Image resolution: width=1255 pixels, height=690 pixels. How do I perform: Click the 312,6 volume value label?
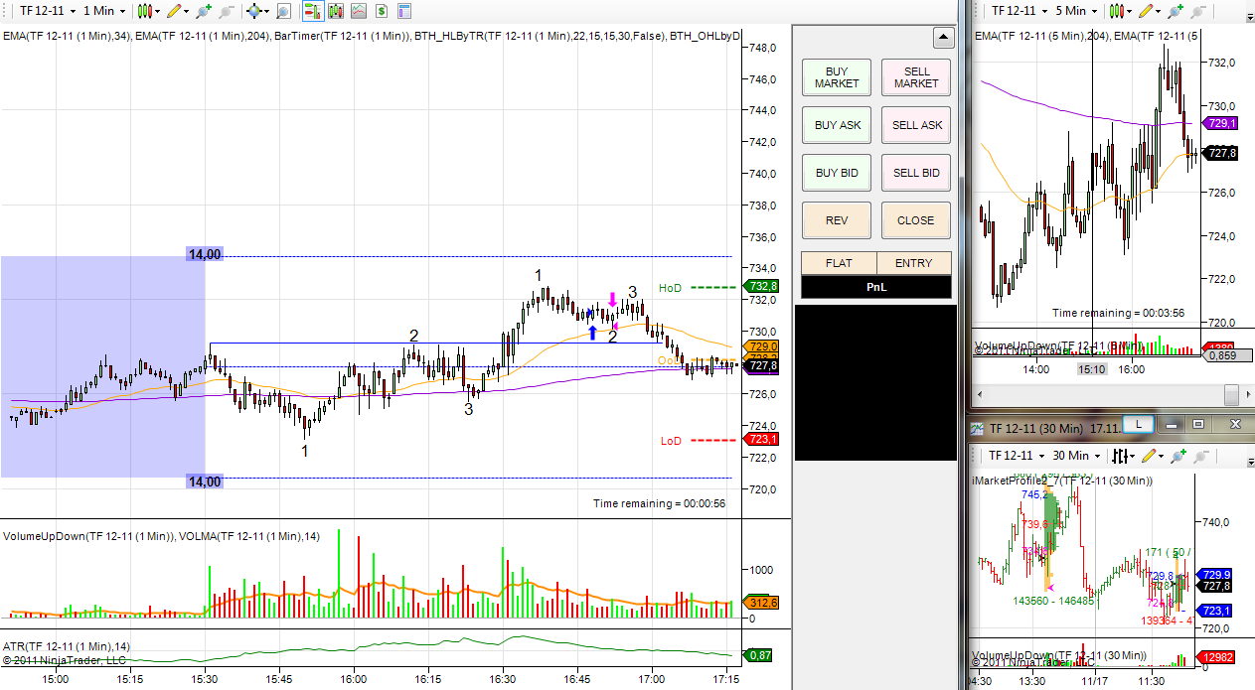(x=763, y=603)
